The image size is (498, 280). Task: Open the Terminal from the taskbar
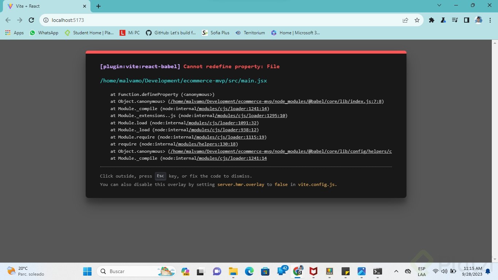377,271
